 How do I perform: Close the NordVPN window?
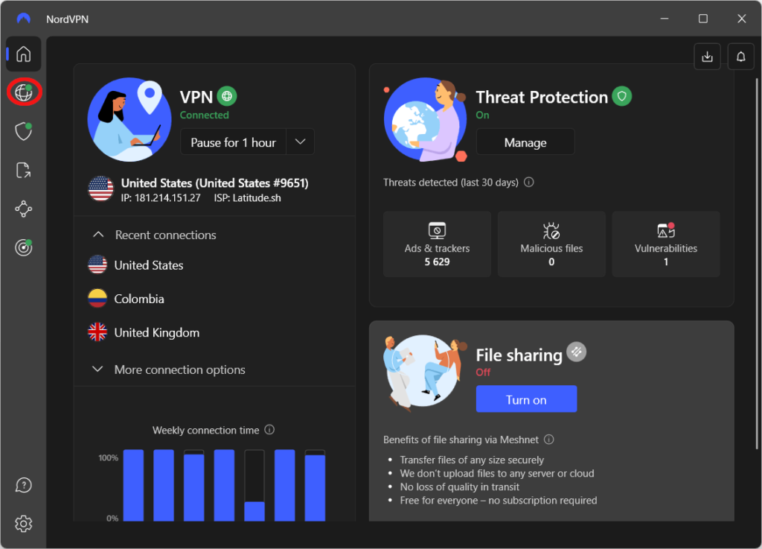742,19
